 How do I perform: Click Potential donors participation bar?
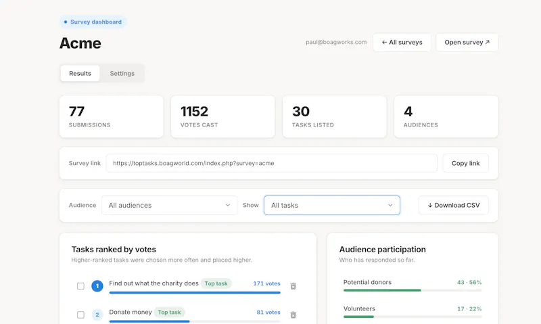click(413, 290)
